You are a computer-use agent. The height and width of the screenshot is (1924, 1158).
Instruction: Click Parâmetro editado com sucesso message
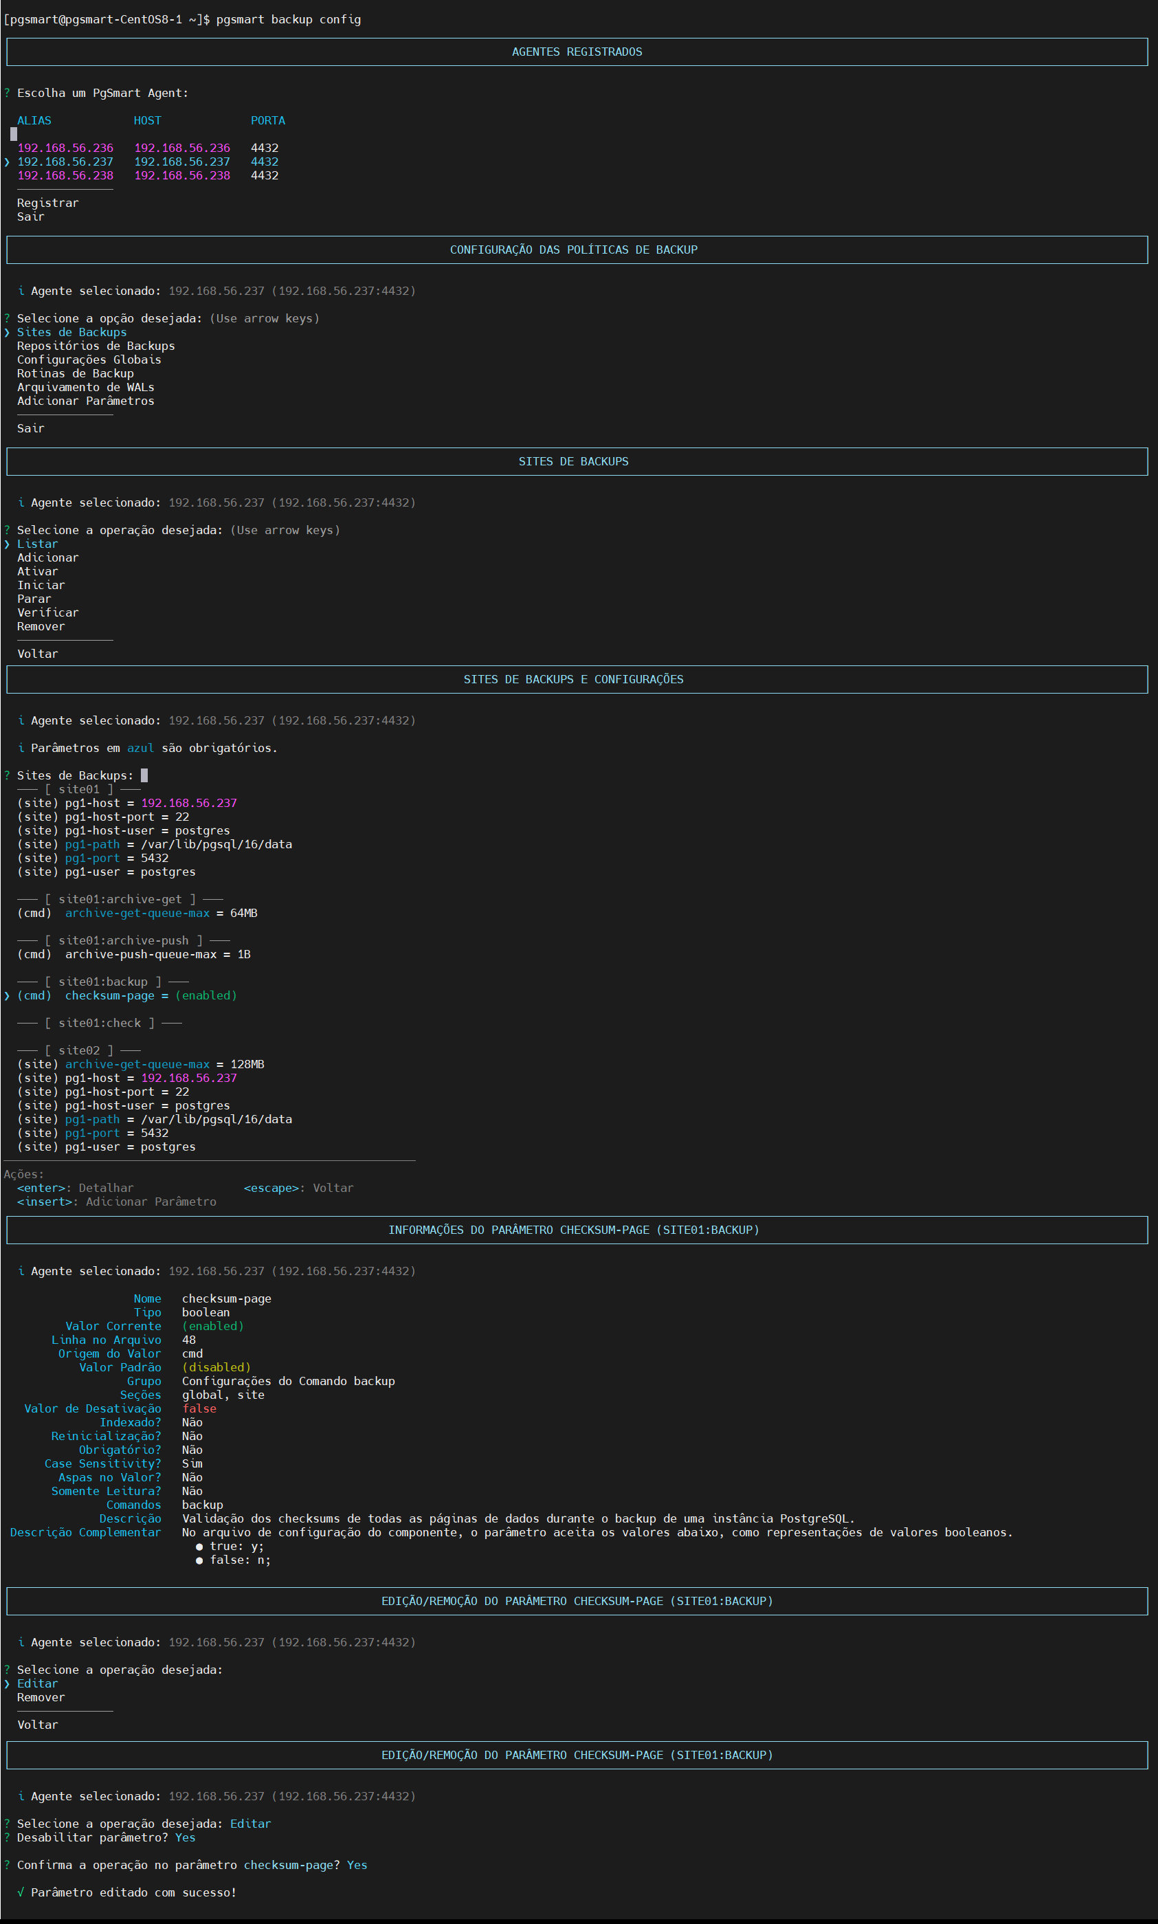pyautogui.click(x=127, y=1892)
